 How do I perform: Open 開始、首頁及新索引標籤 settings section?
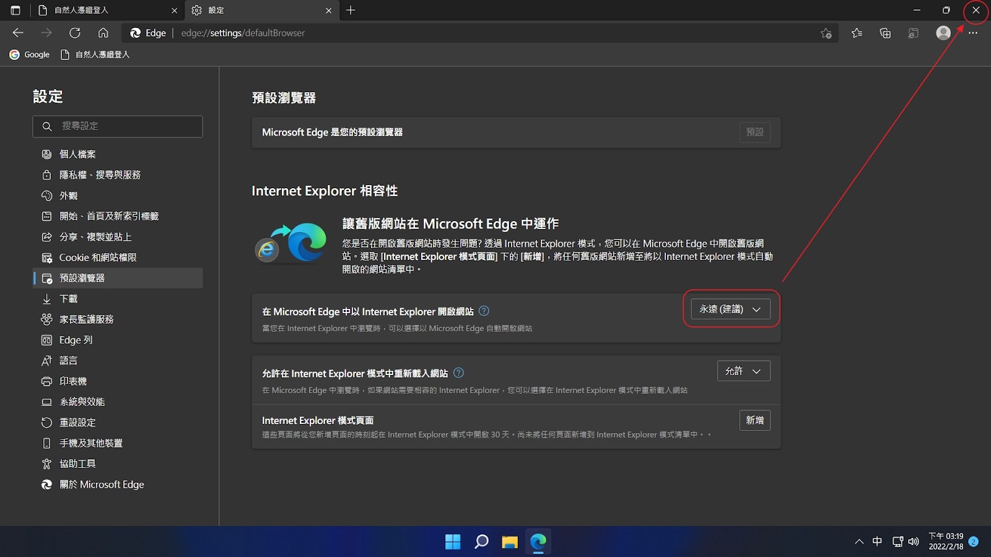click(x=118, y=216)
